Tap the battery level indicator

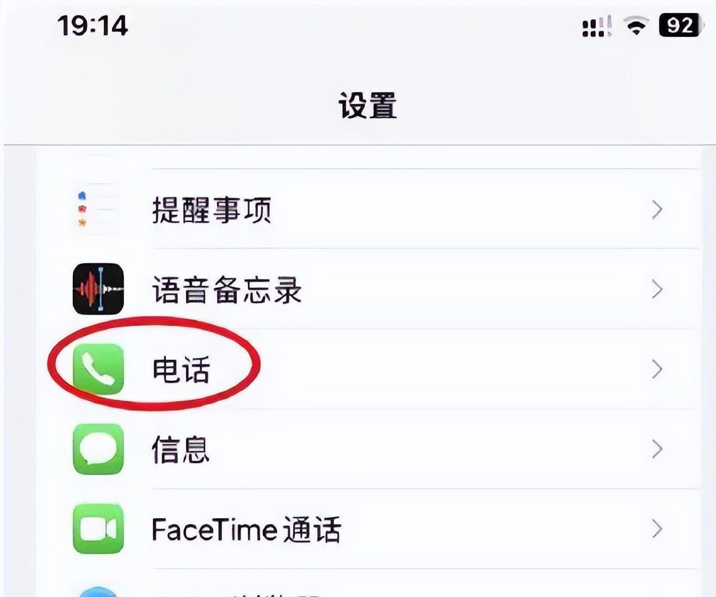point(679,26)
